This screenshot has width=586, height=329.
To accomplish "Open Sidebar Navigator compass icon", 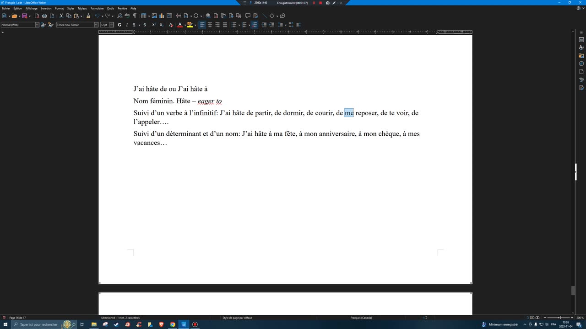I will [581, 64].
